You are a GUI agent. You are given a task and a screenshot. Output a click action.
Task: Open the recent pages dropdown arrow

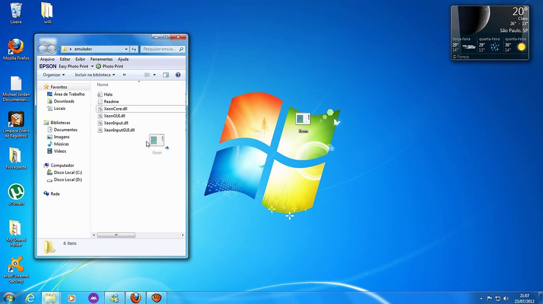[x=58, y=49]
